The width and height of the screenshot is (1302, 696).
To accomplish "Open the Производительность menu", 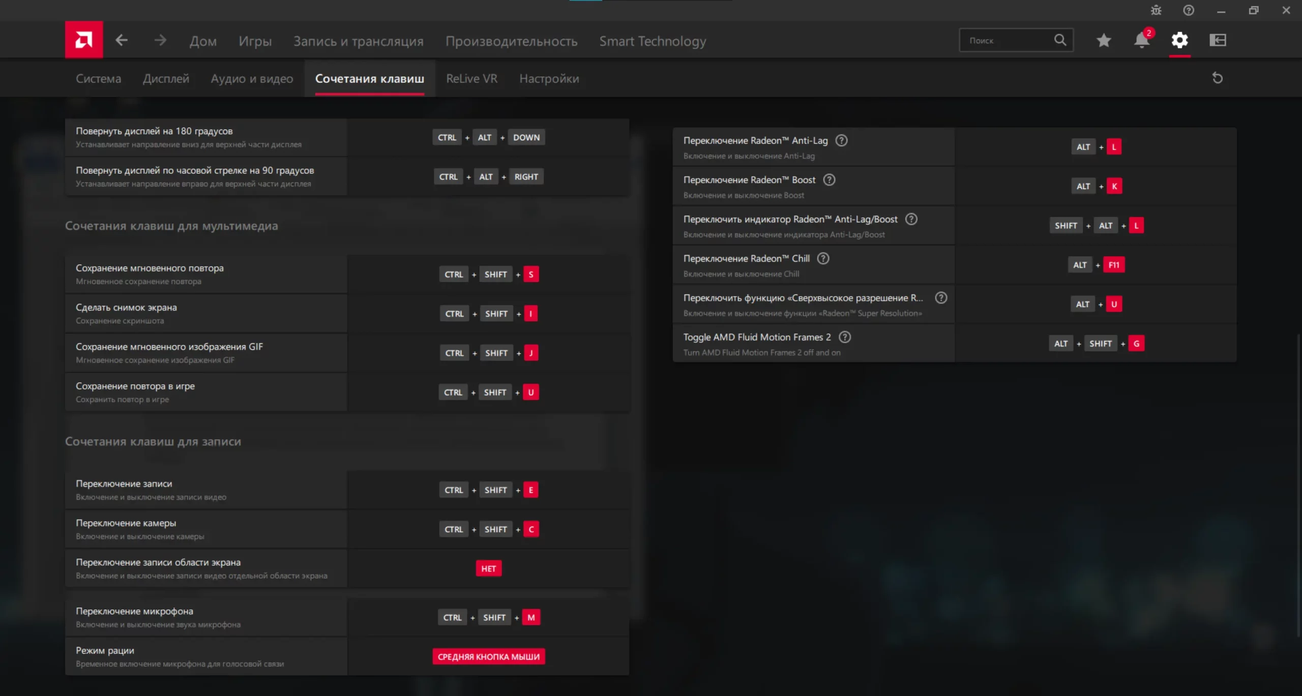I will point(511,41).
